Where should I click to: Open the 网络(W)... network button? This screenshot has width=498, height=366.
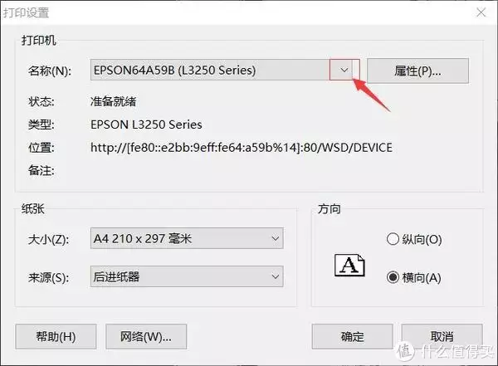pyautogui.click(x=146, y=336)
